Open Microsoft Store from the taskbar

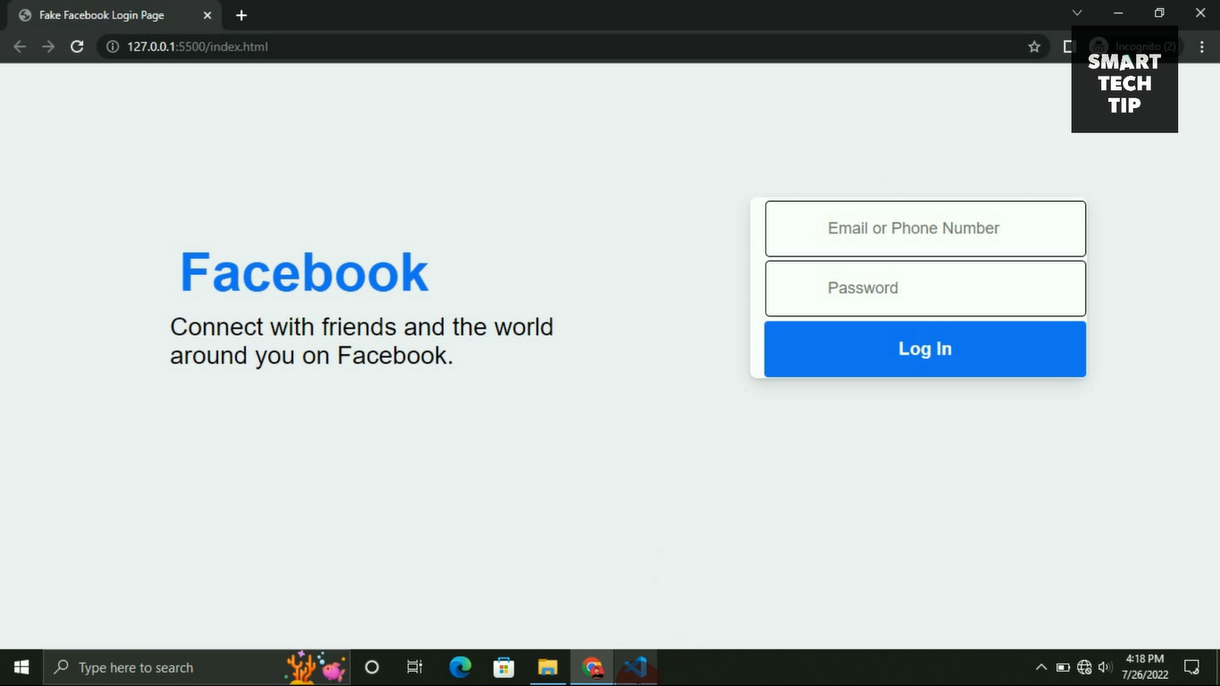point(504,667)
